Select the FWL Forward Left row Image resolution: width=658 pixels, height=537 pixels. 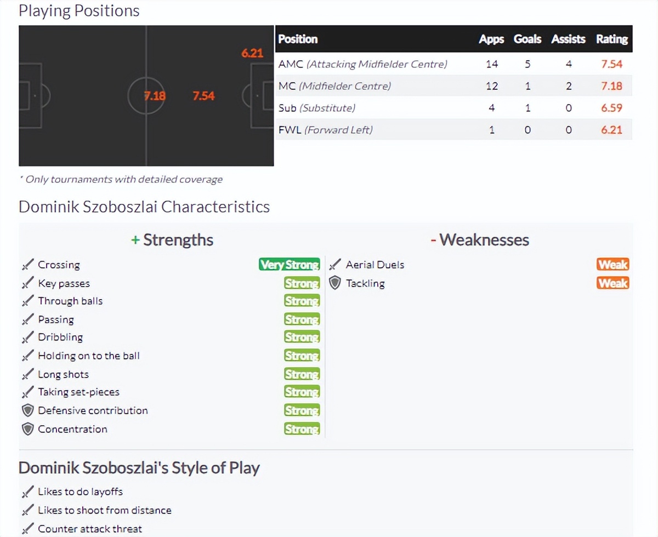pyautogui.click(x=325, y=130)
